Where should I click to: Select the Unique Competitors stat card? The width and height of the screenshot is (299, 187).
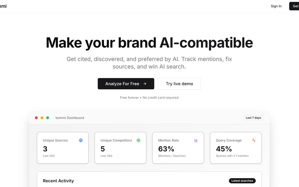click(x=120, y=148)
